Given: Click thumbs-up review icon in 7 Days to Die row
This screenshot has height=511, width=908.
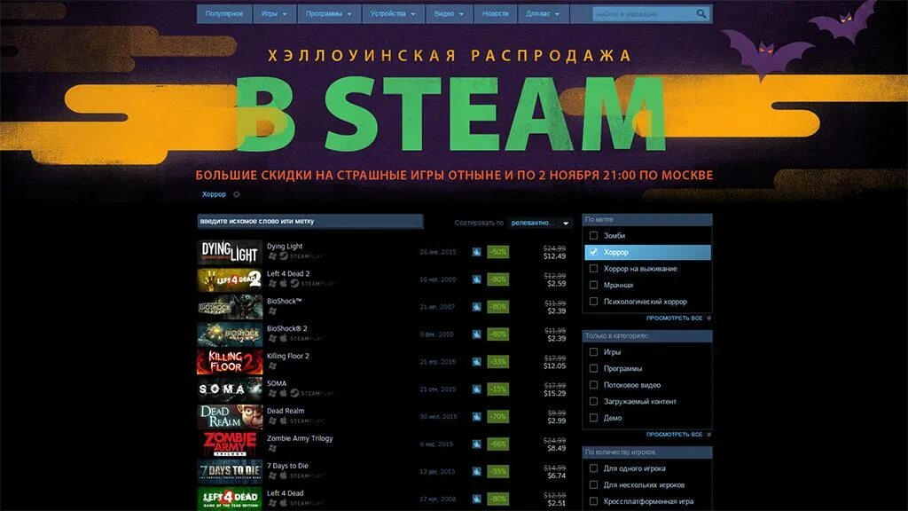Looking at the screenshot, I should coord(476,472).
